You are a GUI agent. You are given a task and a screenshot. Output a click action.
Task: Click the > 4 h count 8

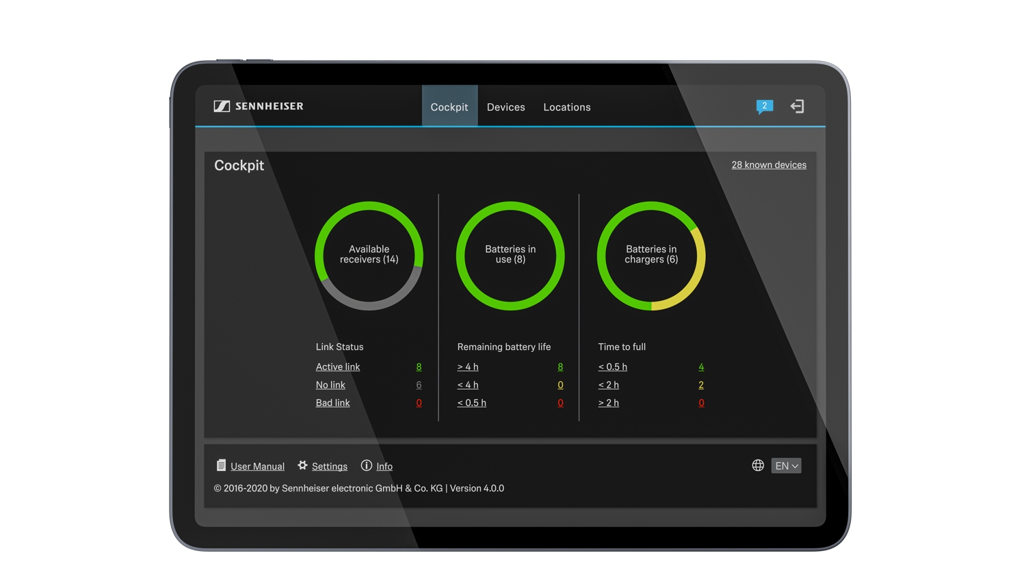pyautogui.click(x=560, y=367)
